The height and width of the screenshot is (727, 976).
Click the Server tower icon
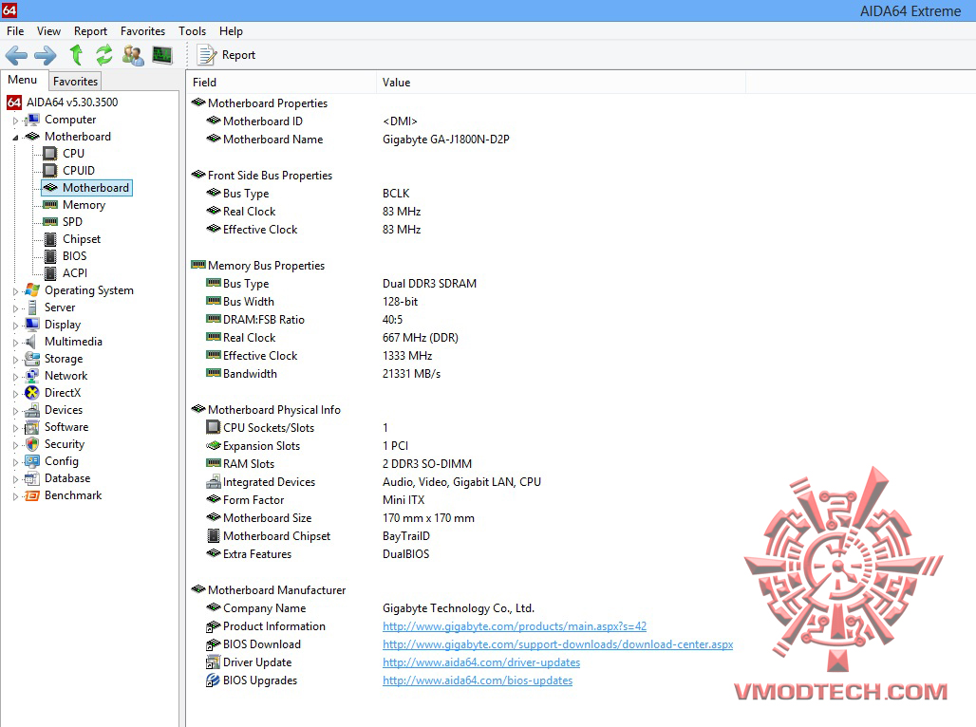31,307
